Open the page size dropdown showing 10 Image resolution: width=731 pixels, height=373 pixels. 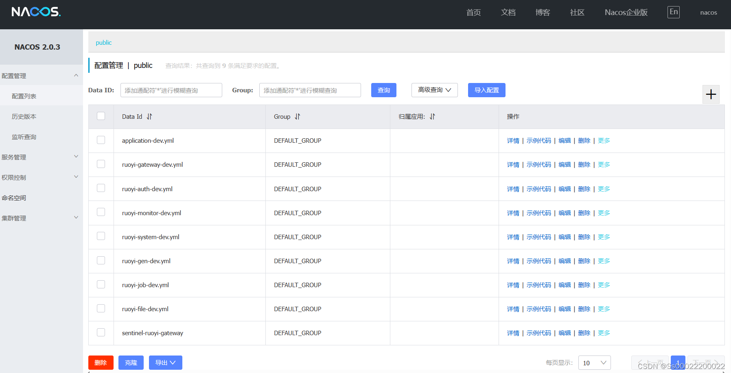point(594,362)
